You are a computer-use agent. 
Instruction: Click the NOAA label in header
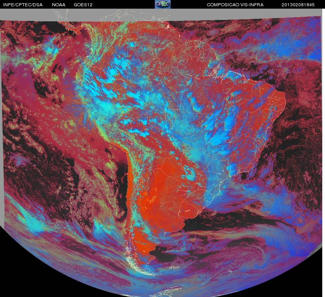click(x=59, y=5)
